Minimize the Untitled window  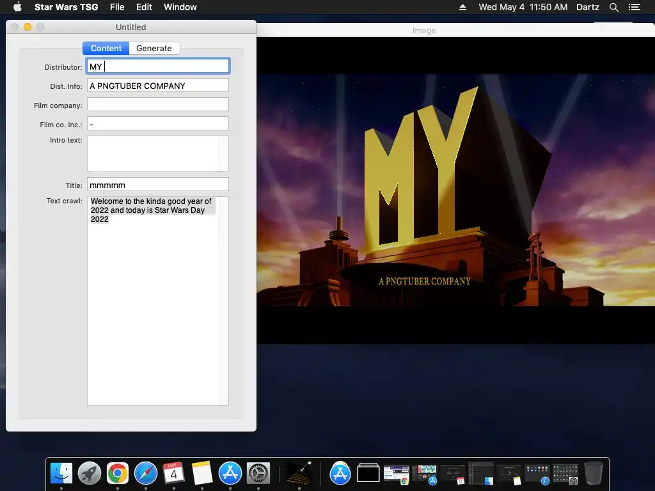[x=28, y=27]
